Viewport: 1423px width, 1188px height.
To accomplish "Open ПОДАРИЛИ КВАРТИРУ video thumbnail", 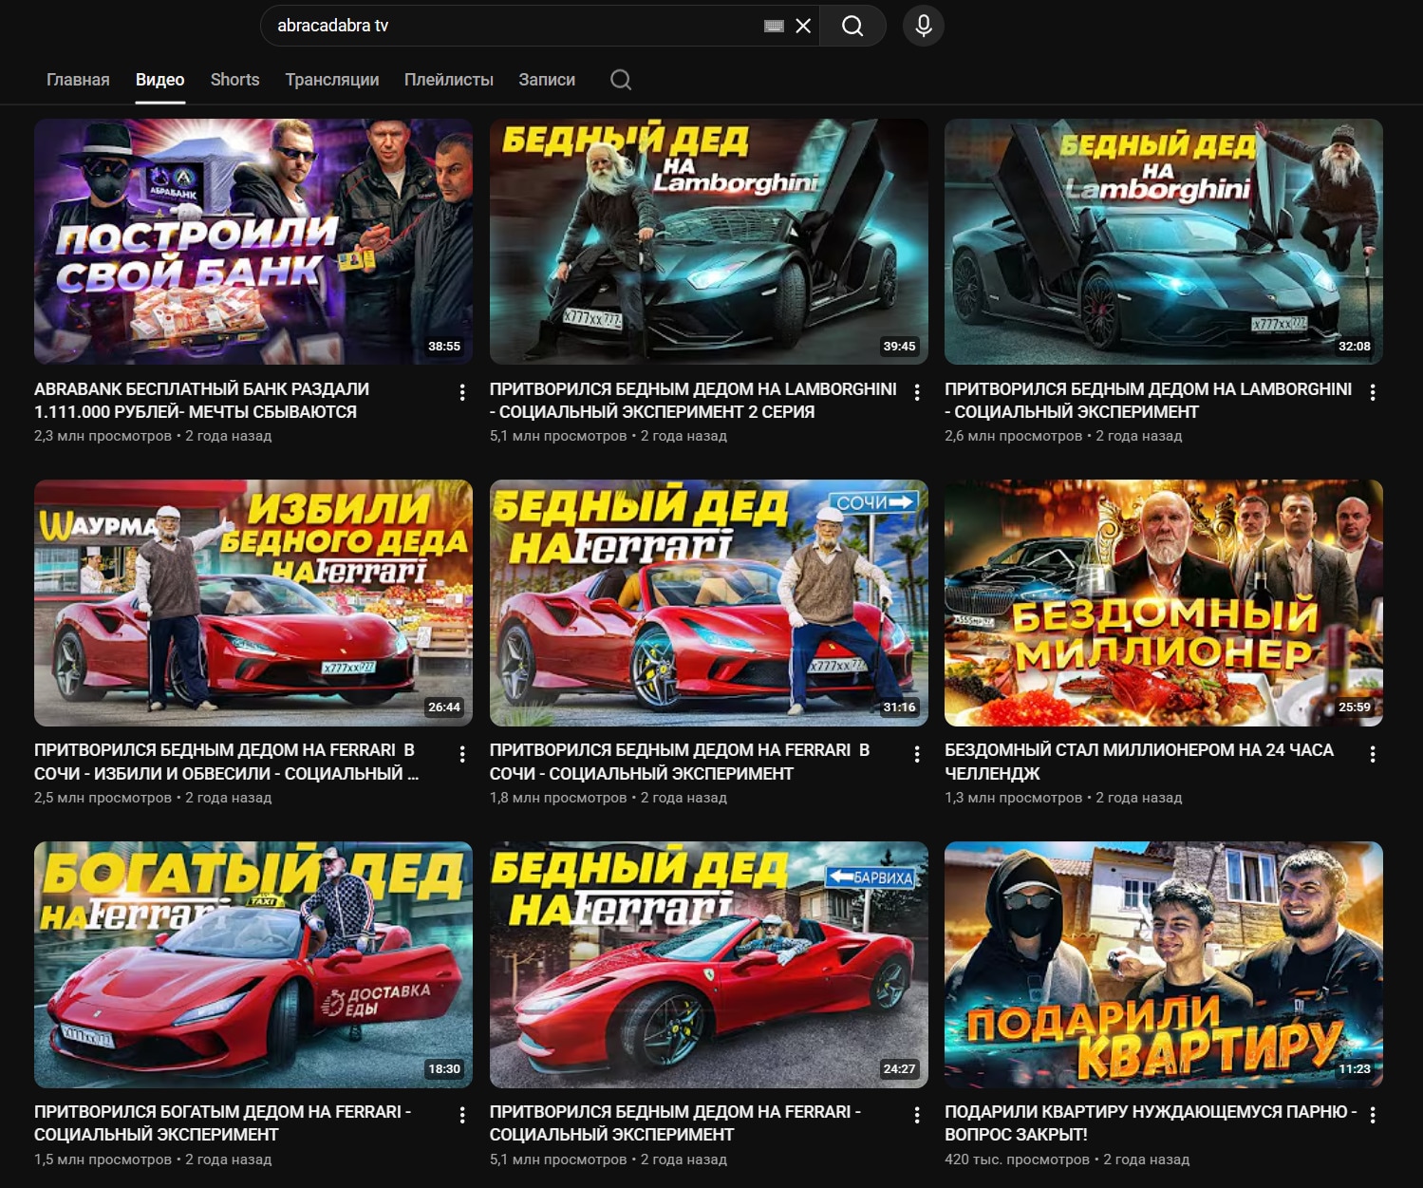I will (x=1164, y=965).
